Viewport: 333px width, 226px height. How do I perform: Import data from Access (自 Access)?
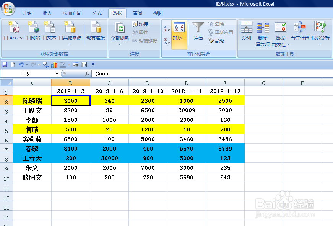tap(14, 31)
